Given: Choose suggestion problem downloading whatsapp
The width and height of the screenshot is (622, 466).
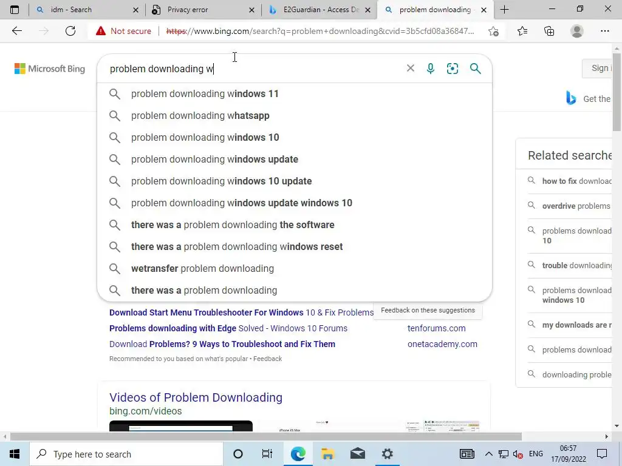Looking at the screenshot, I should pos(295,116).
